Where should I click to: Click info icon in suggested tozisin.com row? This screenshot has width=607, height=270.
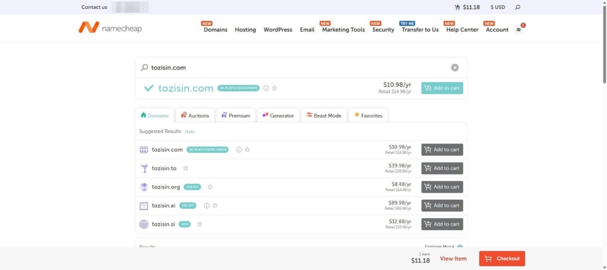[239, 150]
